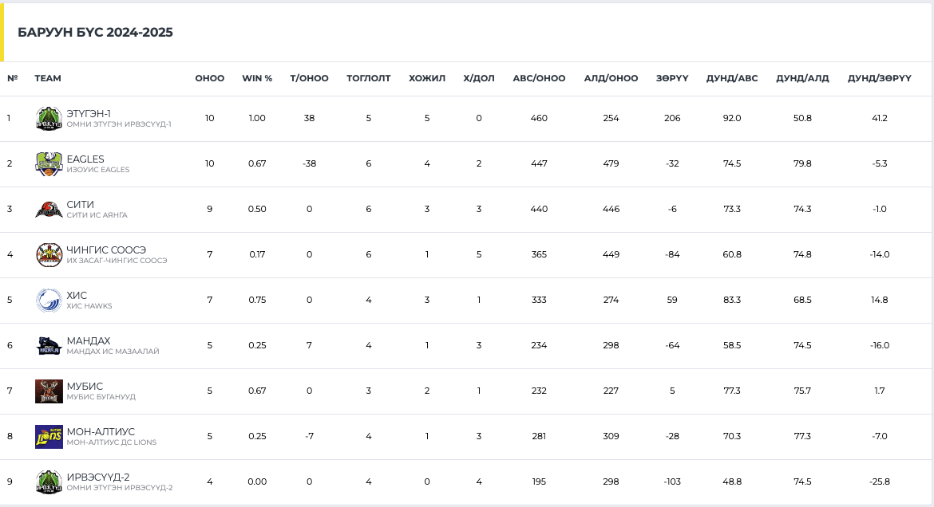Sort table by ОНОО column header
Viewport: 934px width, 507px height.
click(x=210, y=79)
